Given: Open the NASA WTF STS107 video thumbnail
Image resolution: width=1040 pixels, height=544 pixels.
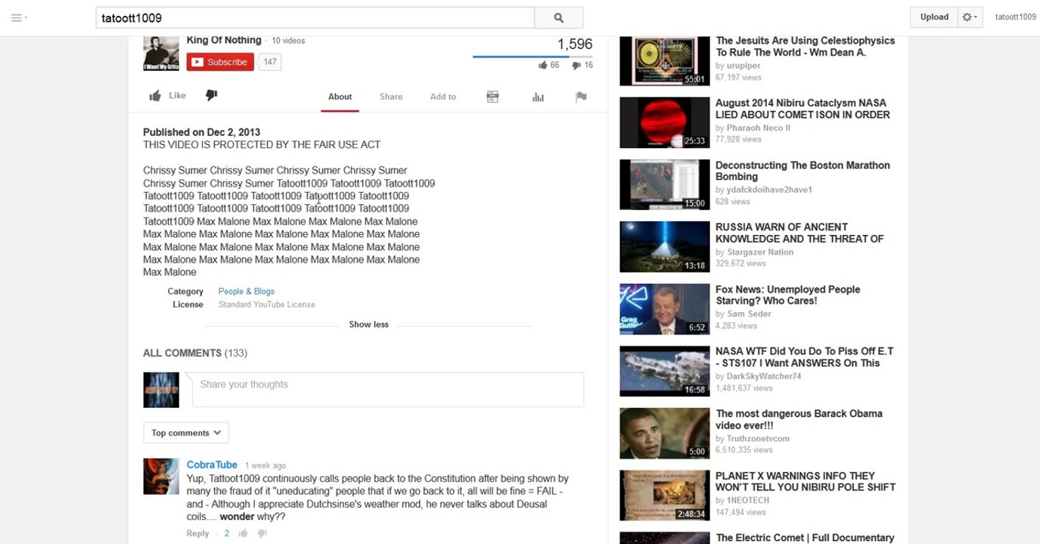Looking at the screenshot, I should pos(663,372).
